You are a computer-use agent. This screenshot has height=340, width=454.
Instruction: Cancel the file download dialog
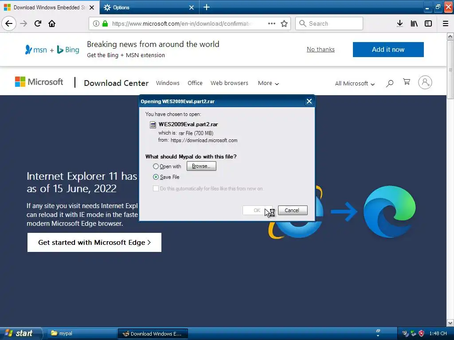(x=293, y=210)
